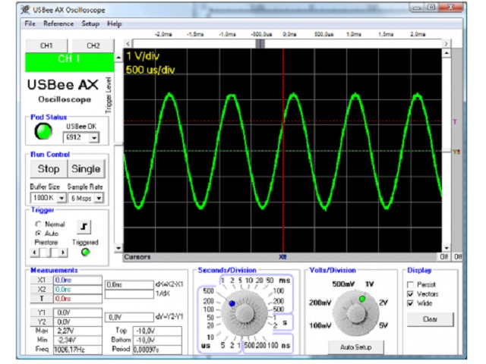Set Volts/Division to 5V

[383, 325]
